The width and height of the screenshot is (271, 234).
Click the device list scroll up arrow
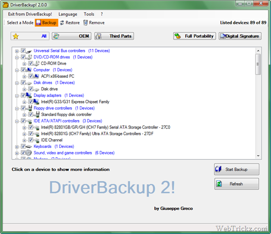[258, 51]
